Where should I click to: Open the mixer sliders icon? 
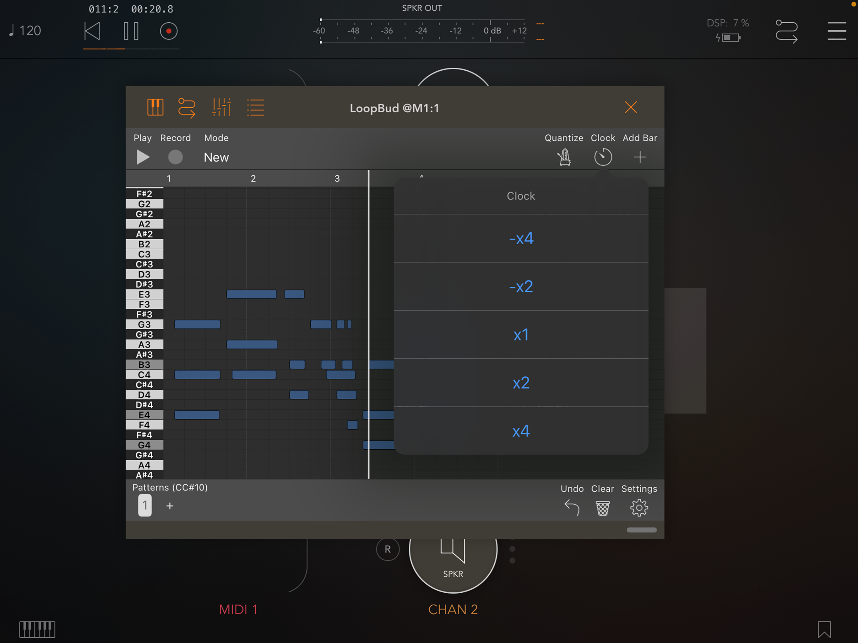221,107
